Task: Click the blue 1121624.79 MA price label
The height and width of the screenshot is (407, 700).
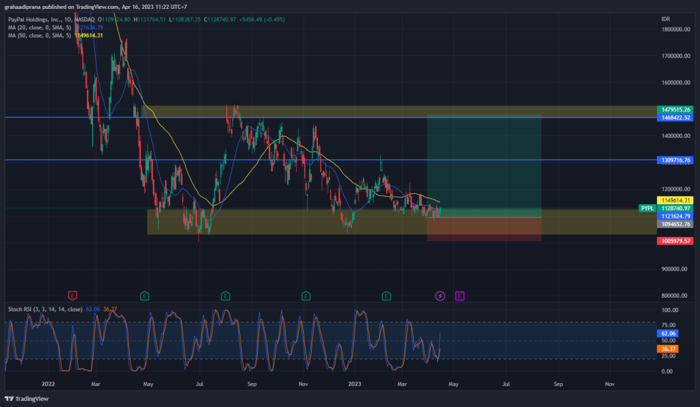Action: click(675, 216)
